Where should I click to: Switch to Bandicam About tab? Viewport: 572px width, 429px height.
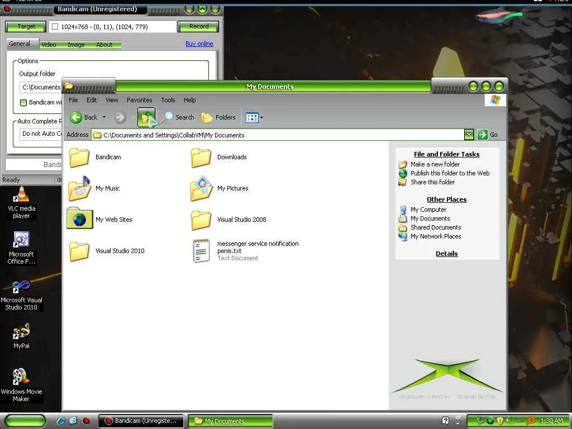coord(104,45)
